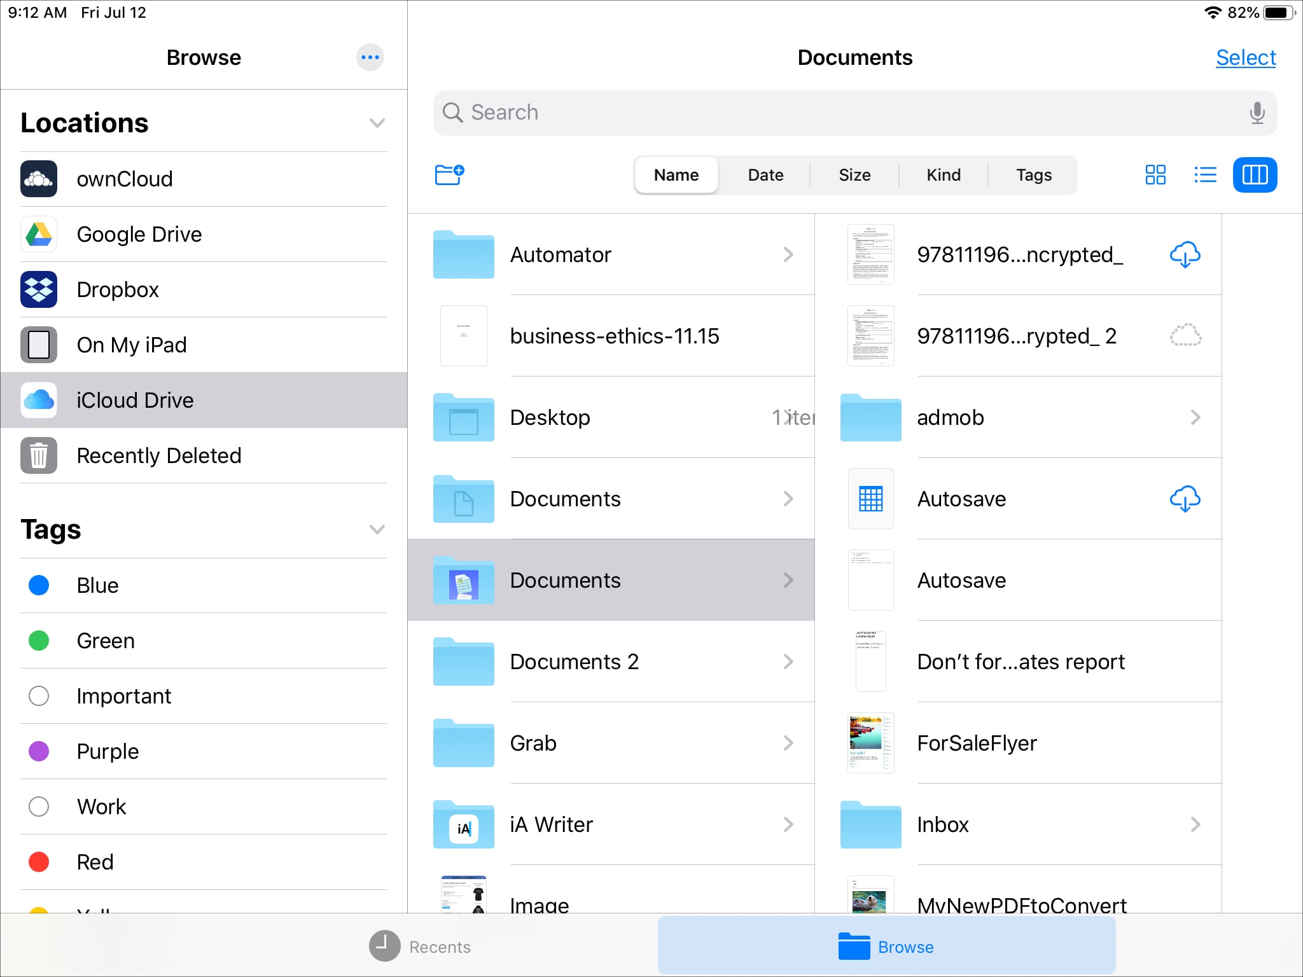Filter by the Green tag
Viewport: 1303px width, 977px height.
coord(204,641)
